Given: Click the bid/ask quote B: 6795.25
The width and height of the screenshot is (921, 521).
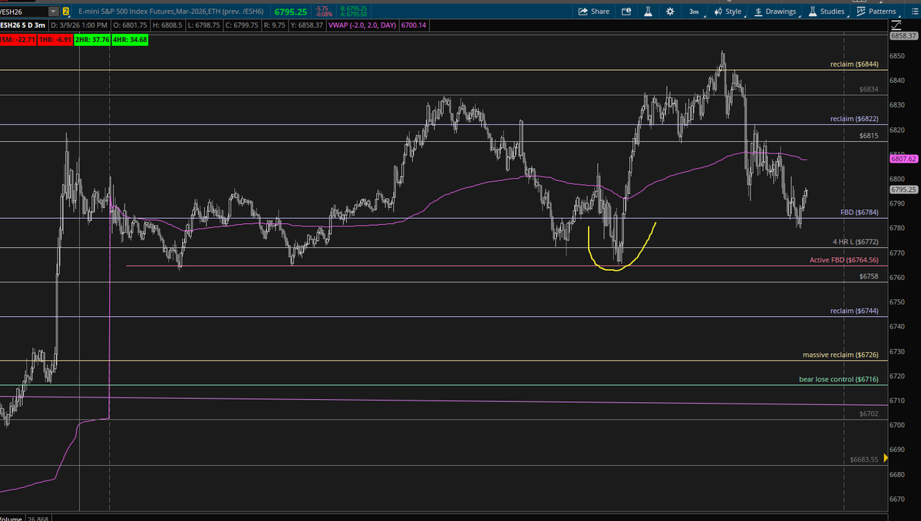Looking at the screenshot, I should [x=353, y=8].
